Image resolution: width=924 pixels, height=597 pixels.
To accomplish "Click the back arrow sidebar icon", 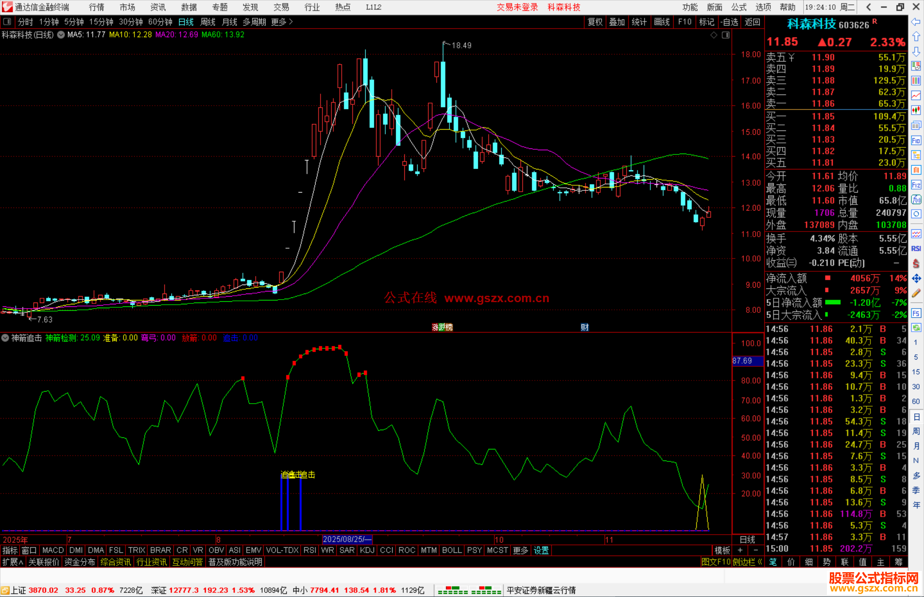I will tap(916, 22).
